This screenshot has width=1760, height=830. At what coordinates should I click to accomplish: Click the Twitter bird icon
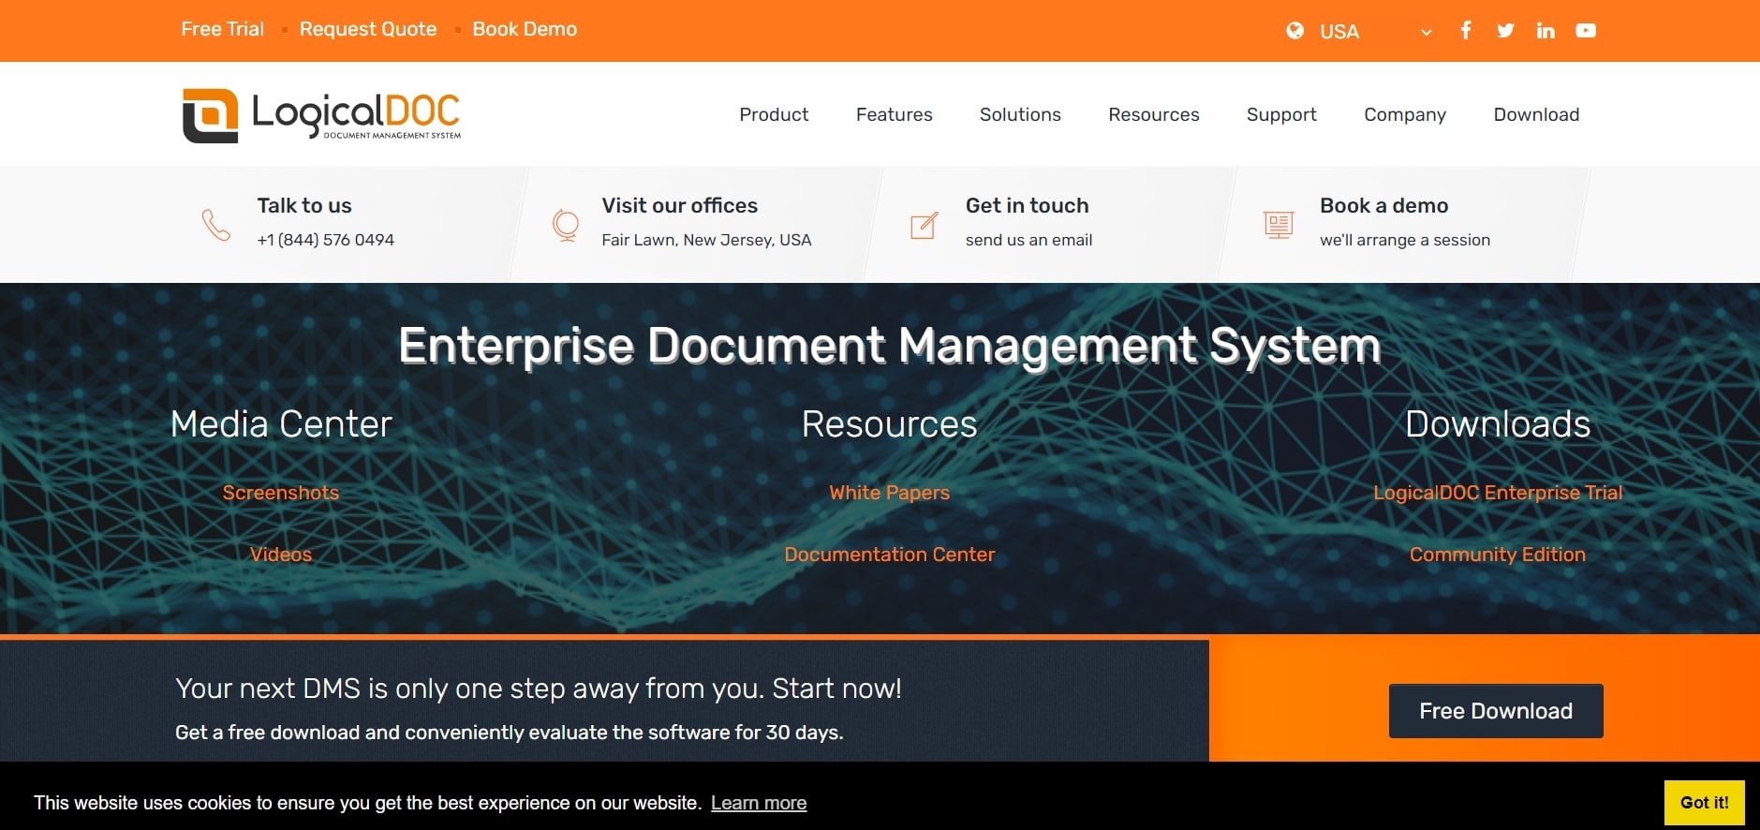(1505, 30)
